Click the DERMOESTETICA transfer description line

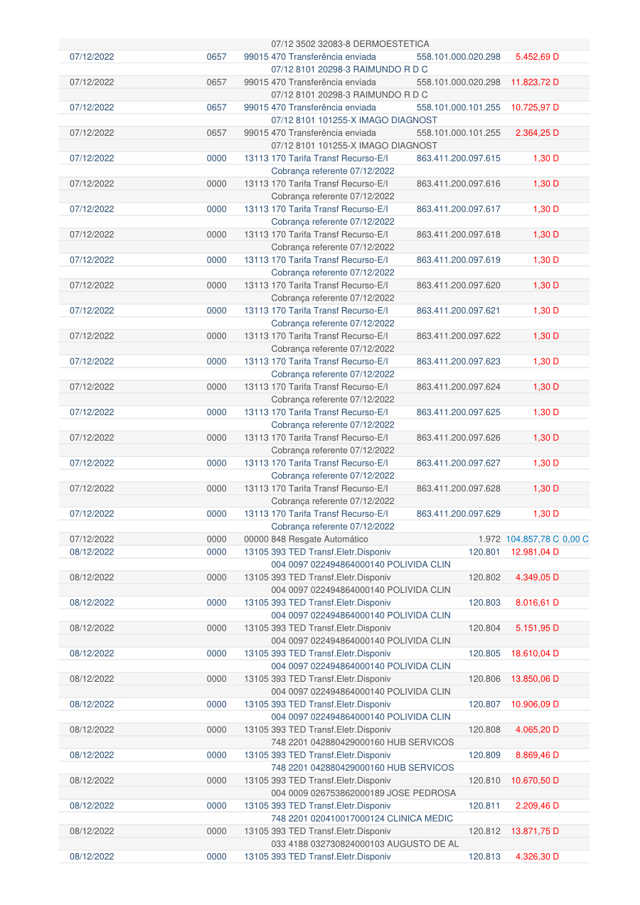coord(350,44)
